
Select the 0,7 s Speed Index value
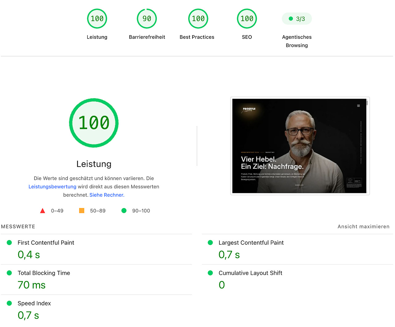[28, 316]
